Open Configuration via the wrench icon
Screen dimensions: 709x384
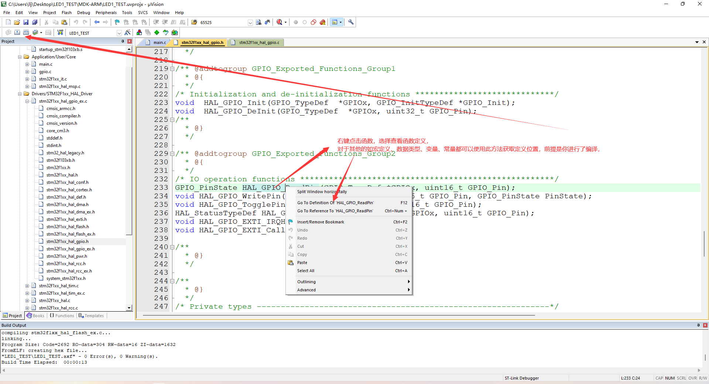(351, 23)
